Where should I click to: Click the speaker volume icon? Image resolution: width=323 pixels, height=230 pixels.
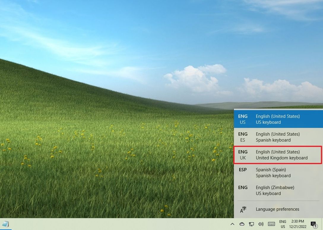261,224
